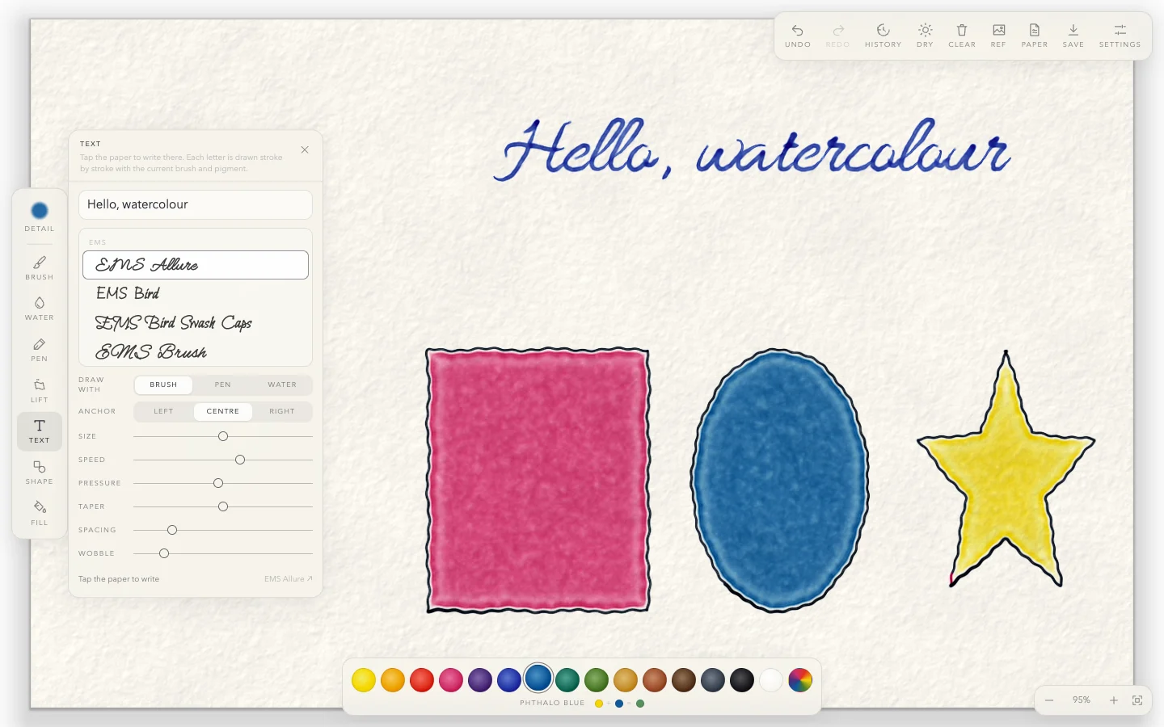Select the Lift tool
This screenshot has width=1164, height=727.
(x=39, y=391)
